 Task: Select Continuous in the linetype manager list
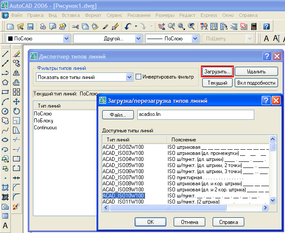click(45, 128)
